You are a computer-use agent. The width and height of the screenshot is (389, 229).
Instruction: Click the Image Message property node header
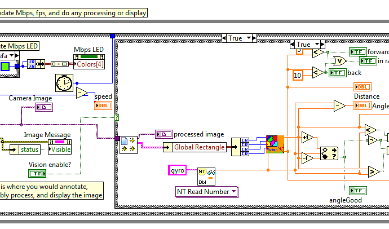(60, 142)
